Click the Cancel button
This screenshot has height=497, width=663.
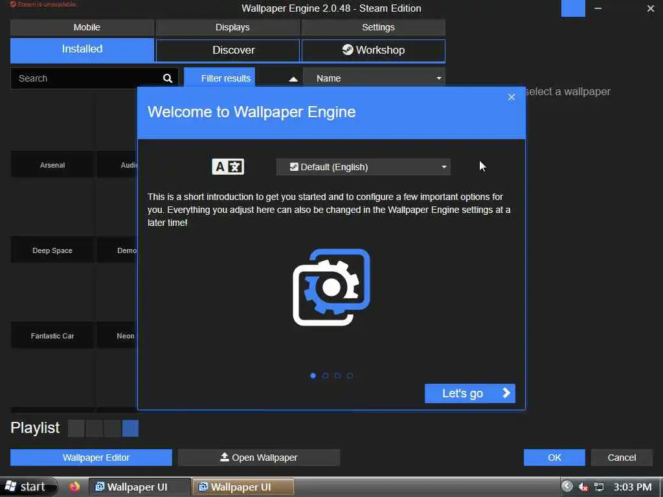tap(622, 458)
